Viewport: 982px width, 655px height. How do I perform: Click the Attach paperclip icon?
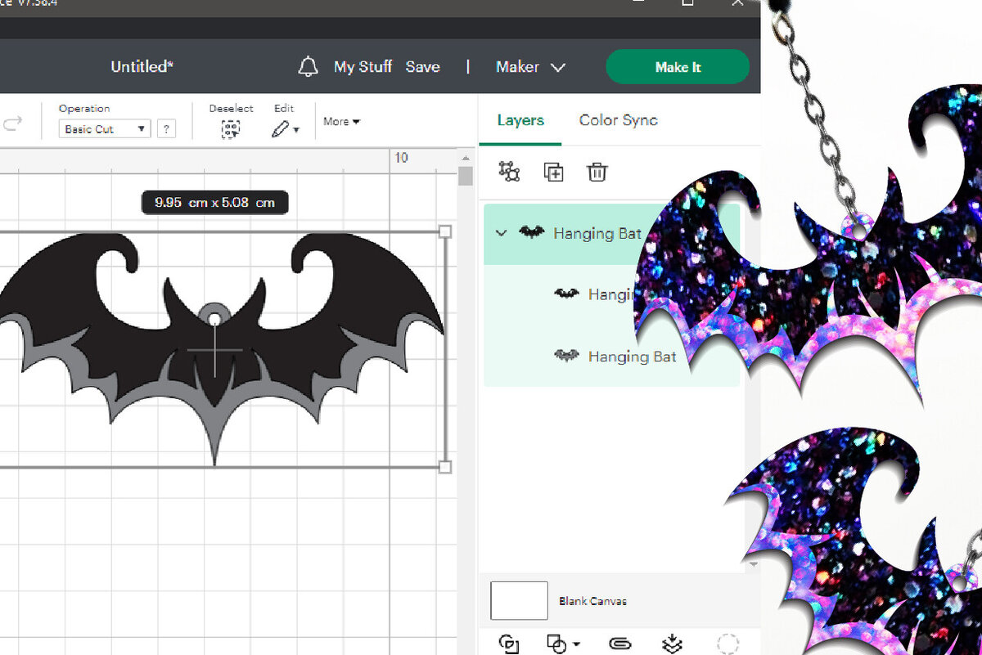pos(620,644)
